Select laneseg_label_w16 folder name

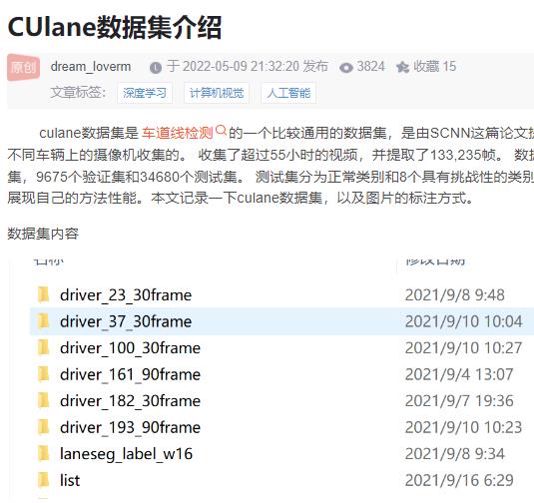coord(126,455)
